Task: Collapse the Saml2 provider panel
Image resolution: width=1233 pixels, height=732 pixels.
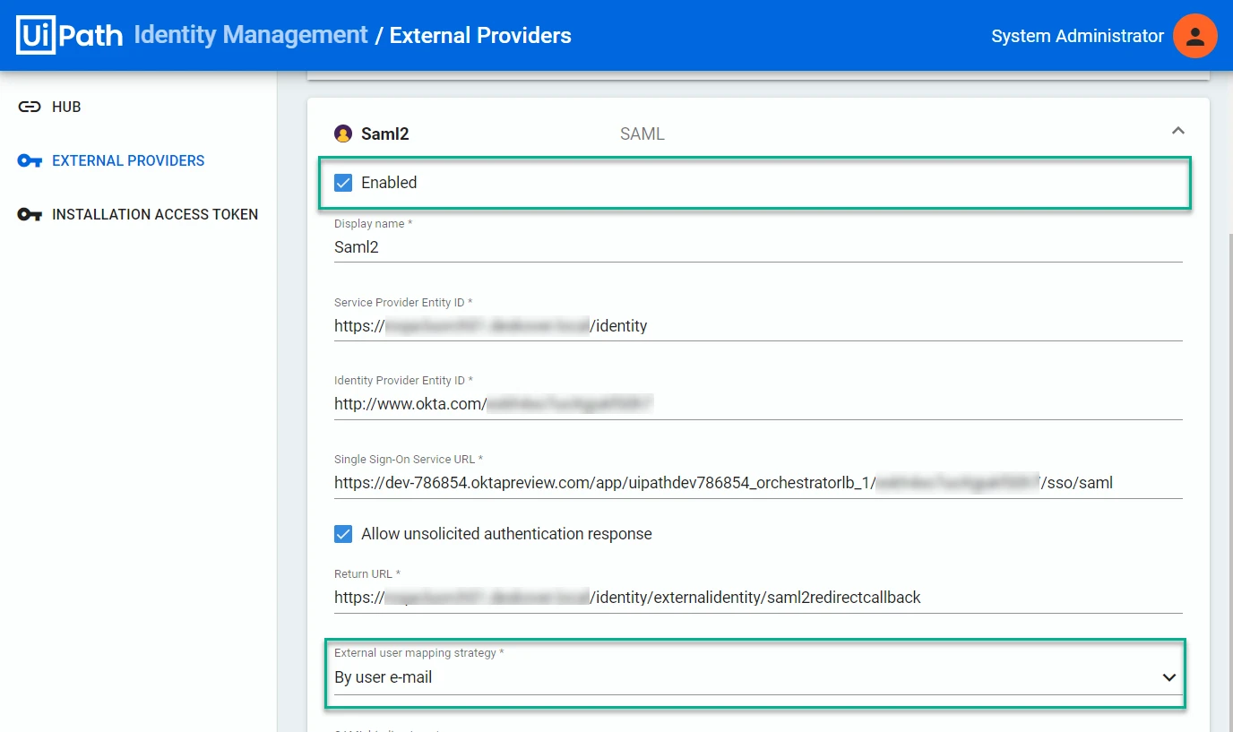Action: [1178, 131]
